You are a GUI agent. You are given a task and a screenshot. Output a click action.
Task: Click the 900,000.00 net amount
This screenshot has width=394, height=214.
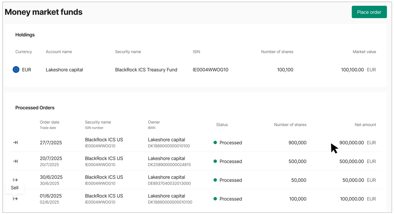(352, 143)
